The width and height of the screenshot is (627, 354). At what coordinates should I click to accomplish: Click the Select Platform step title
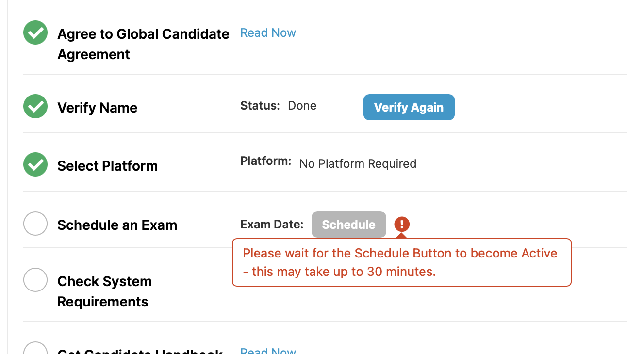(108, 166)
